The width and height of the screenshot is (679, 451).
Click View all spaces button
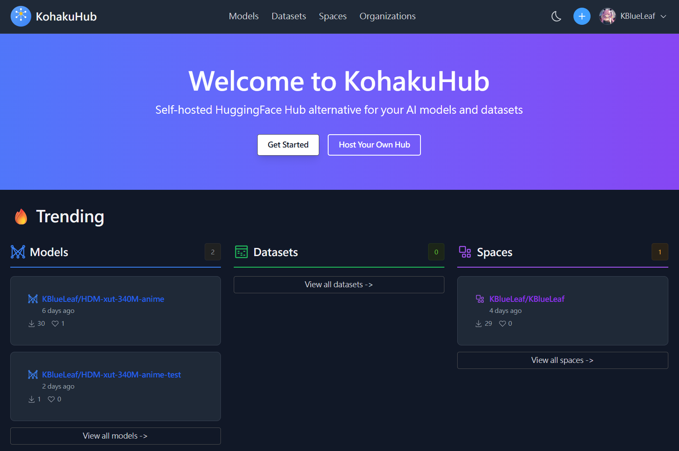coord(562,360)
